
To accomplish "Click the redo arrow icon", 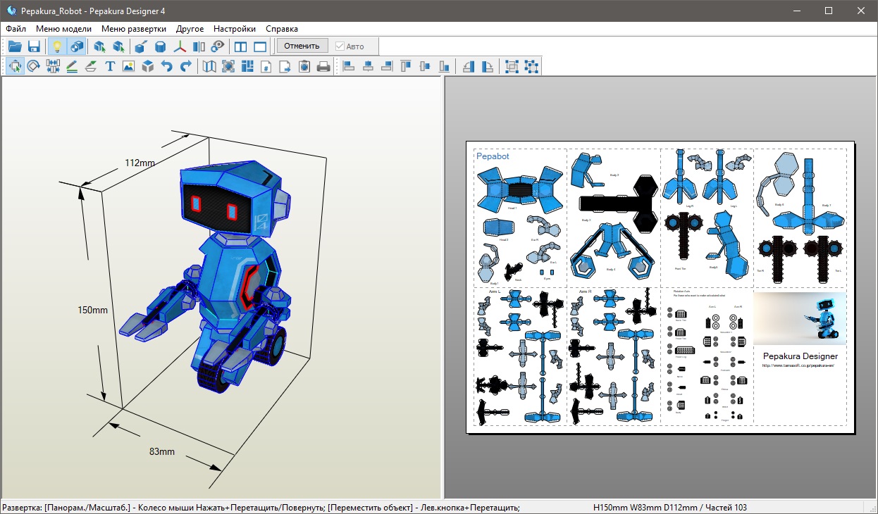I will [186, 66].
